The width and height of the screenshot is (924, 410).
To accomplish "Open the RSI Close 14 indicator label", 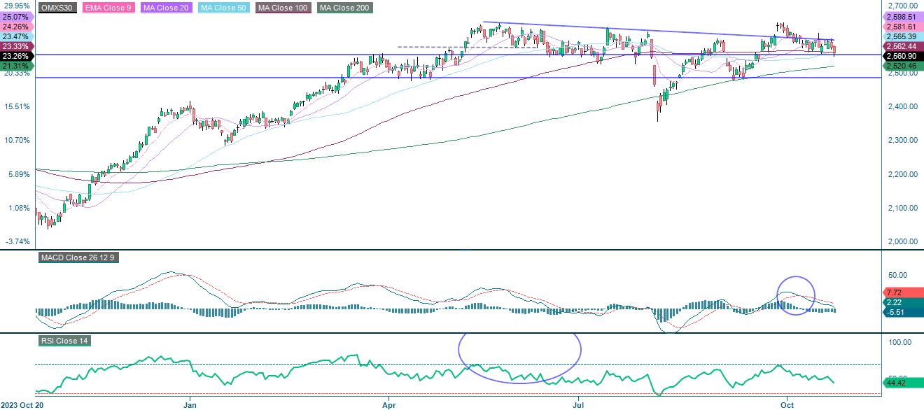I will point(64,341).
